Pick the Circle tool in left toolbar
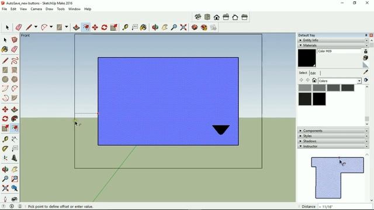 coord(5,79)
